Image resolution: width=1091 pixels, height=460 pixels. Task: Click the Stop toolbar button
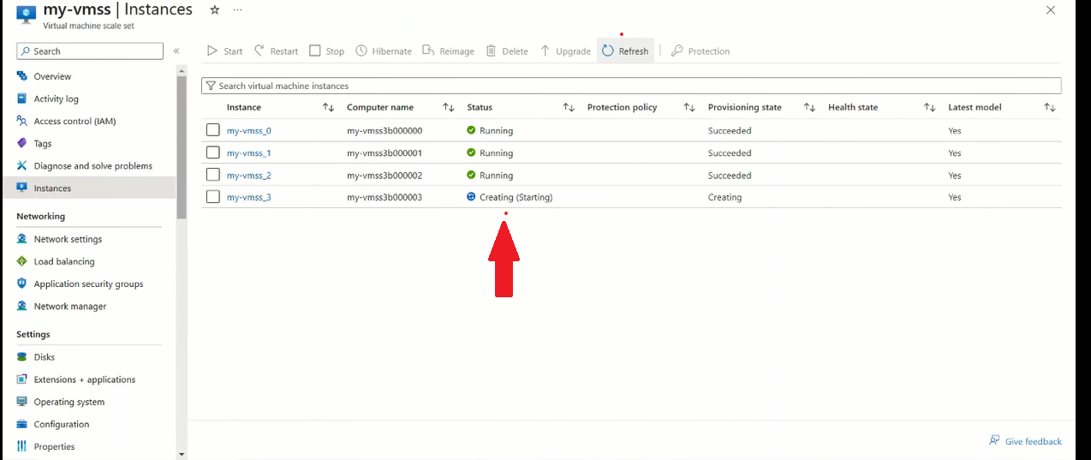click(326, 51)
